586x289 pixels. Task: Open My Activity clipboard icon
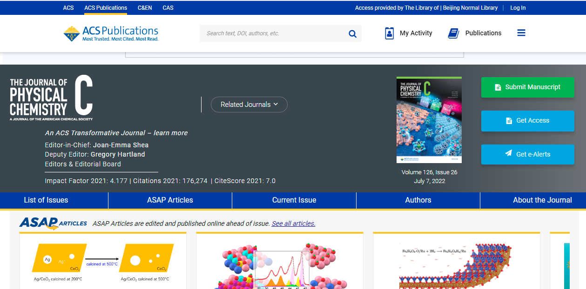click(389, 33)
